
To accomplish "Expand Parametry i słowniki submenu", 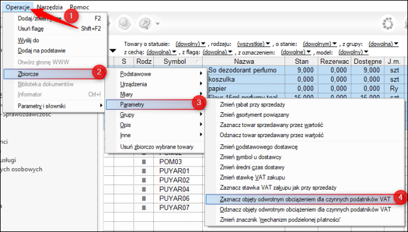I will (54, 106).
